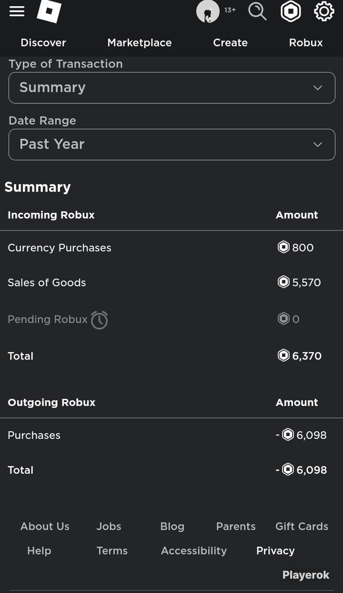This screenshot has height=593, width=343.
Task: Expand the Date Range Past Year dropdown
Action: pyautogui.click(x=171, y=144)
